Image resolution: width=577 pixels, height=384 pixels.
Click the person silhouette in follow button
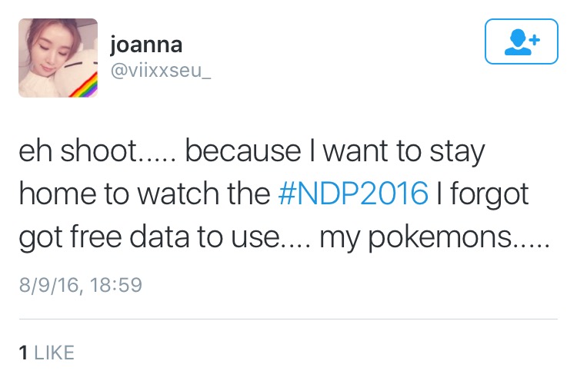click(x=516, y=42)
